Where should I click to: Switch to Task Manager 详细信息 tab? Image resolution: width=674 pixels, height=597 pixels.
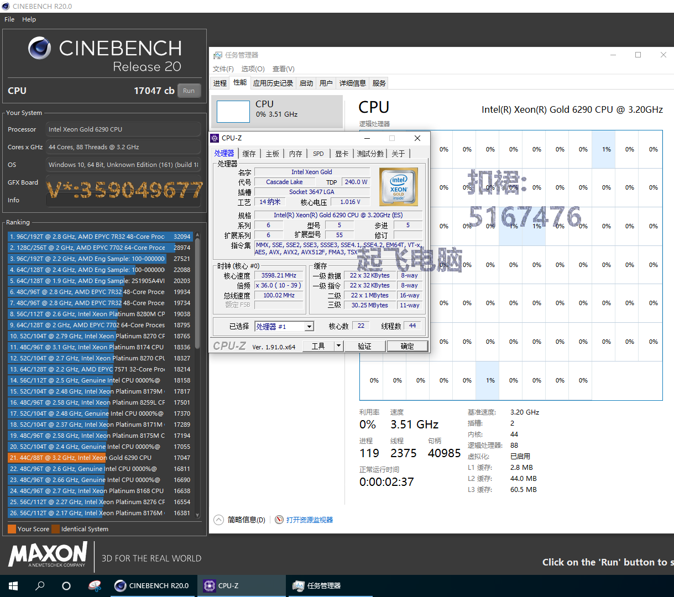353,83
